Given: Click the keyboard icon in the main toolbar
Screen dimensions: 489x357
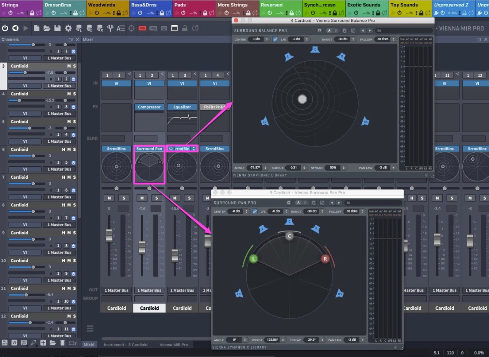Looking at the screenshot, I should [x=164, y=28].
